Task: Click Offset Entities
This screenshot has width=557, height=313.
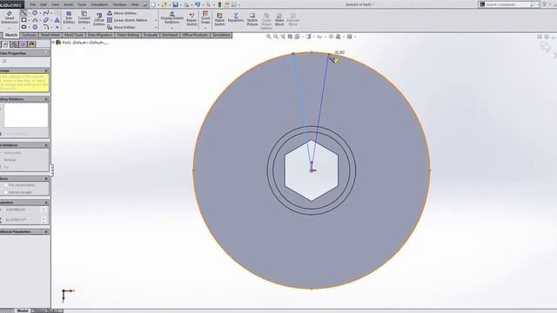Action: click(98, 19)
